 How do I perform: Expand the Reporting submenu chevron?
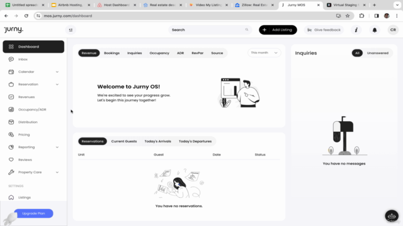click(x=57, y=147)
